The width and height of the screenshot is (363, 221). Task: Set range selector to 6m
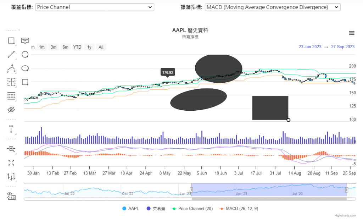(65, 47)
